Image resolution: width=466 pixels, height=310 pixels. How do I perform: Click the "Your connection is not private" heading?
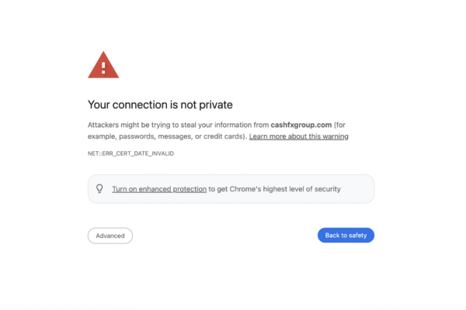pos(160,105)
